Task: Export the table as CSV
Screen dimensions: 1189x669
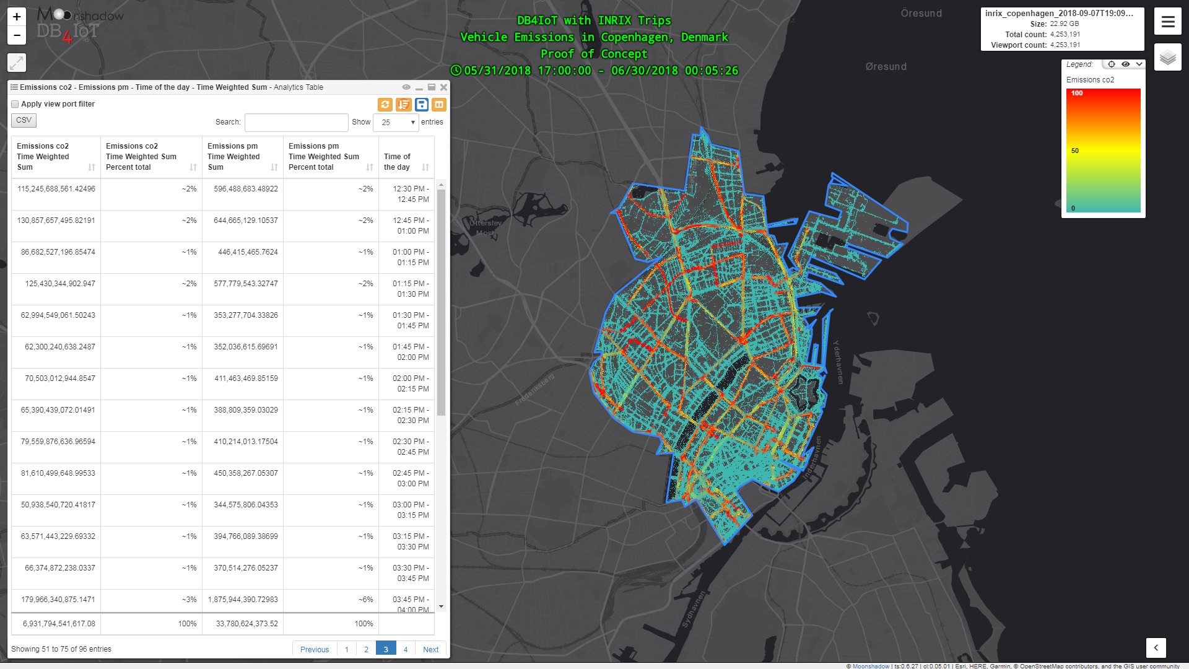Action: point(24,120)
